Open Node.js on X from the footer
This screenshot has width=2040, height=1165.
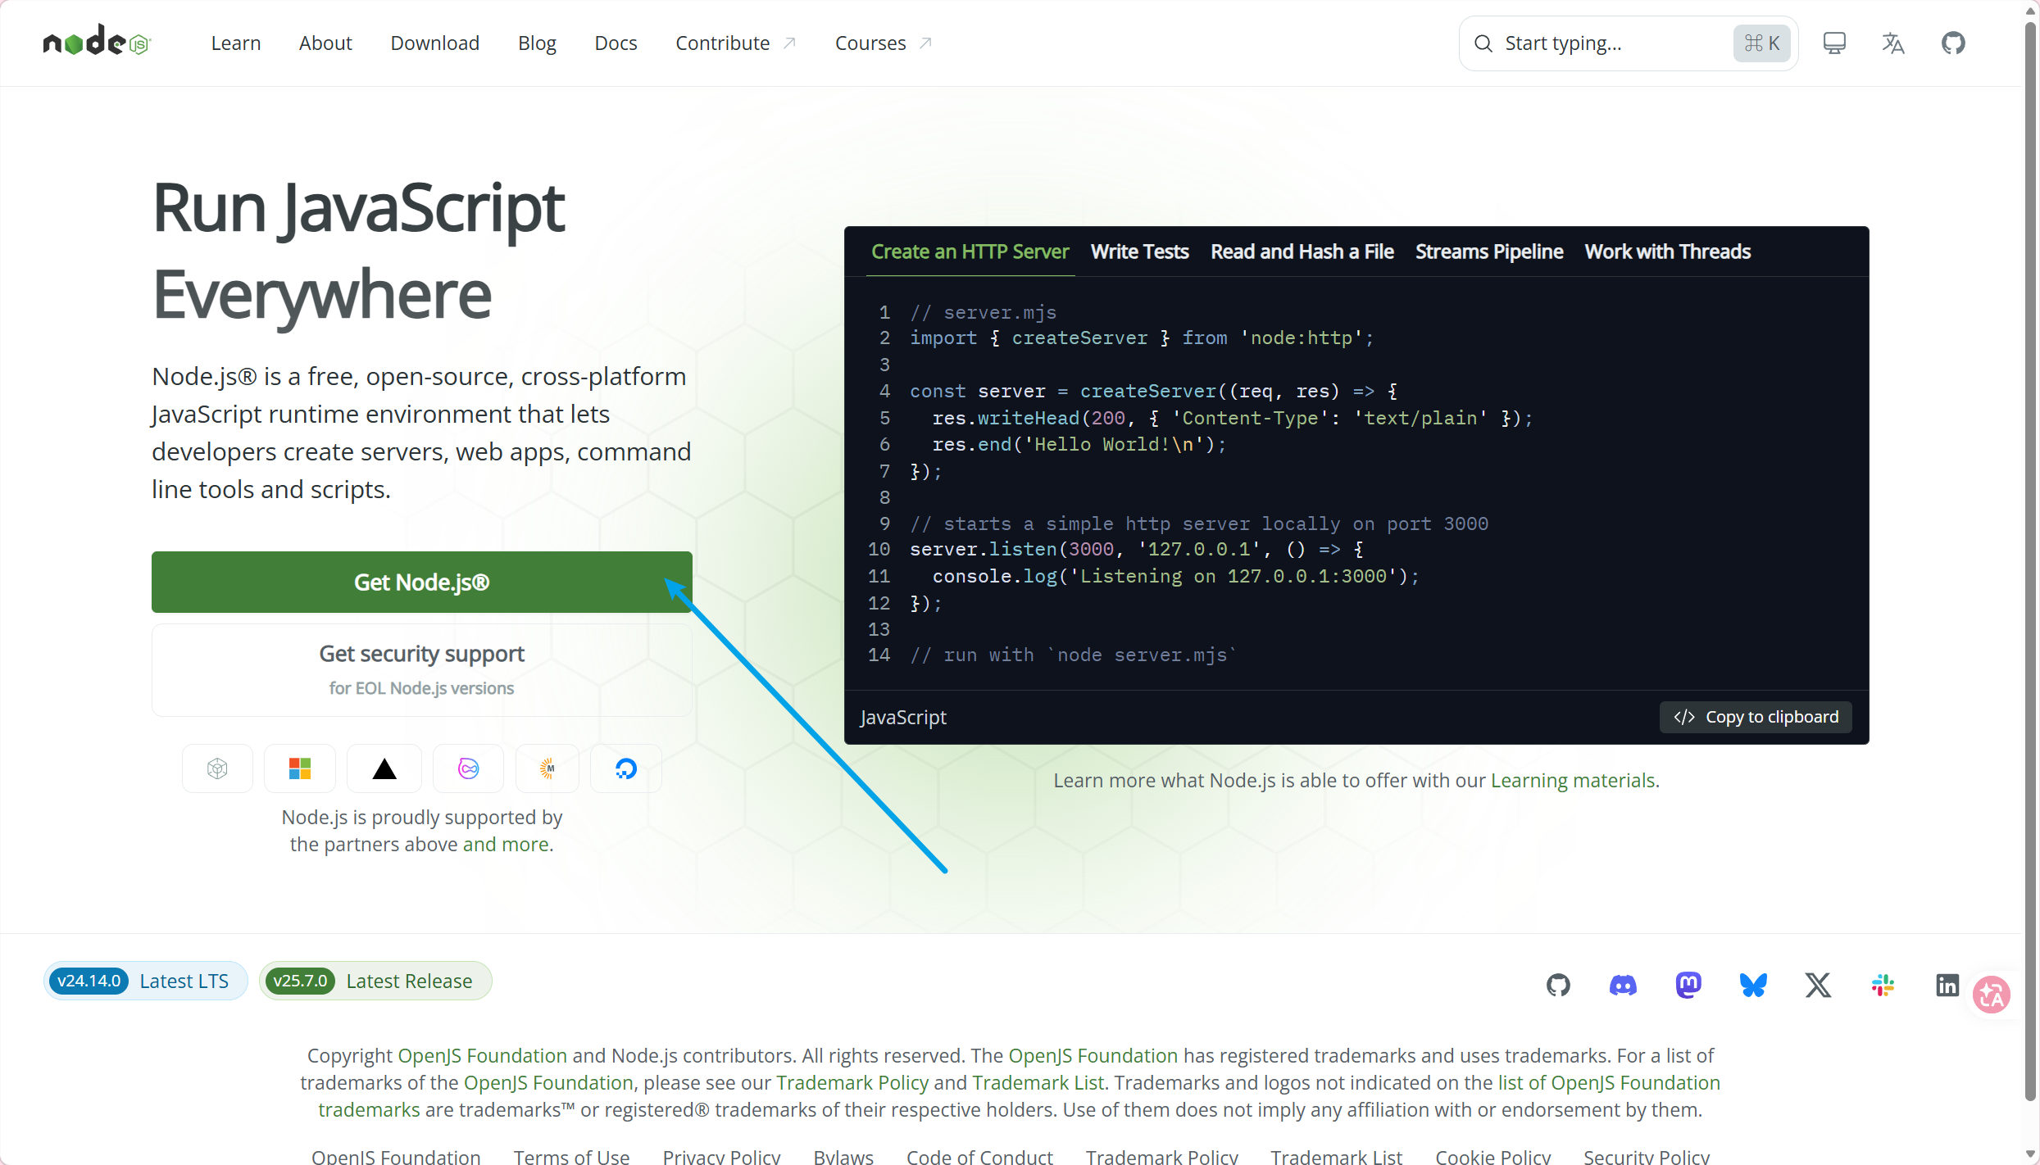click(1818, 985)
